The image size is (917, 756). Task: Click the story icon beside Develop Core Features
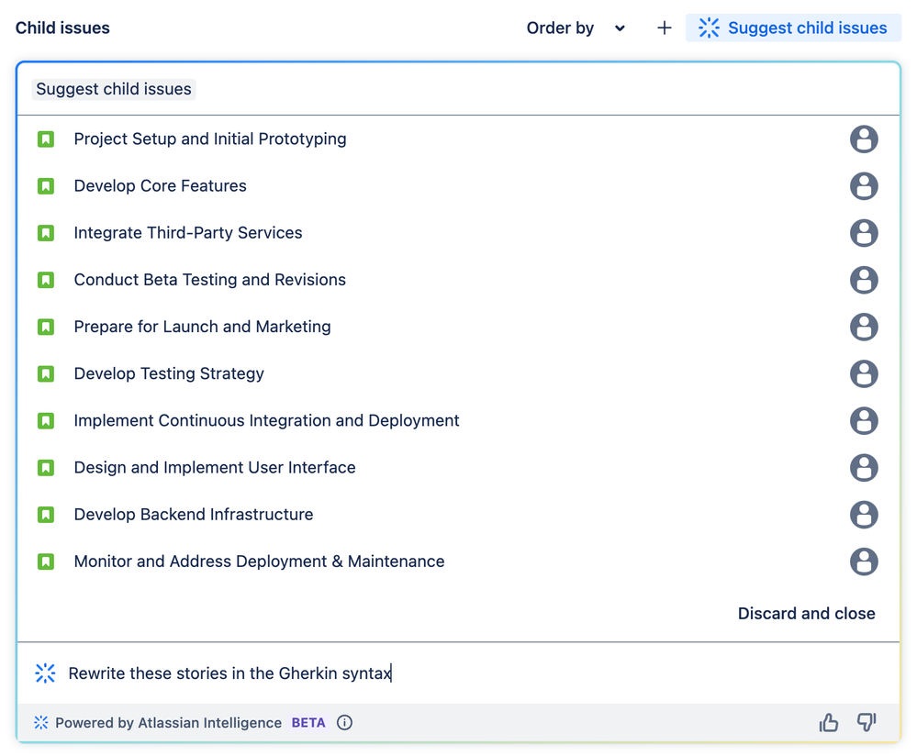(x=46, y=185)
